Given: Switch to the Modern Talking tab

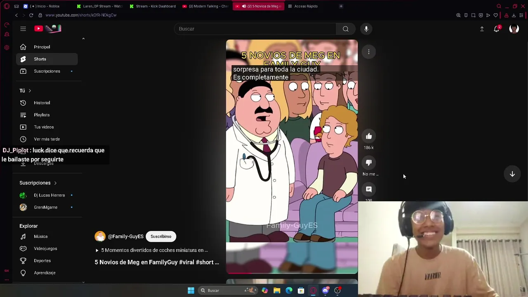Looking at the screenshot, I should point(205,6).
